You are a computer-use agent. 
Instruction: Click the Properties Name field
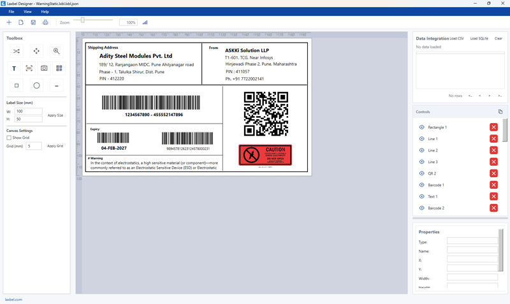tap(472, 250)
